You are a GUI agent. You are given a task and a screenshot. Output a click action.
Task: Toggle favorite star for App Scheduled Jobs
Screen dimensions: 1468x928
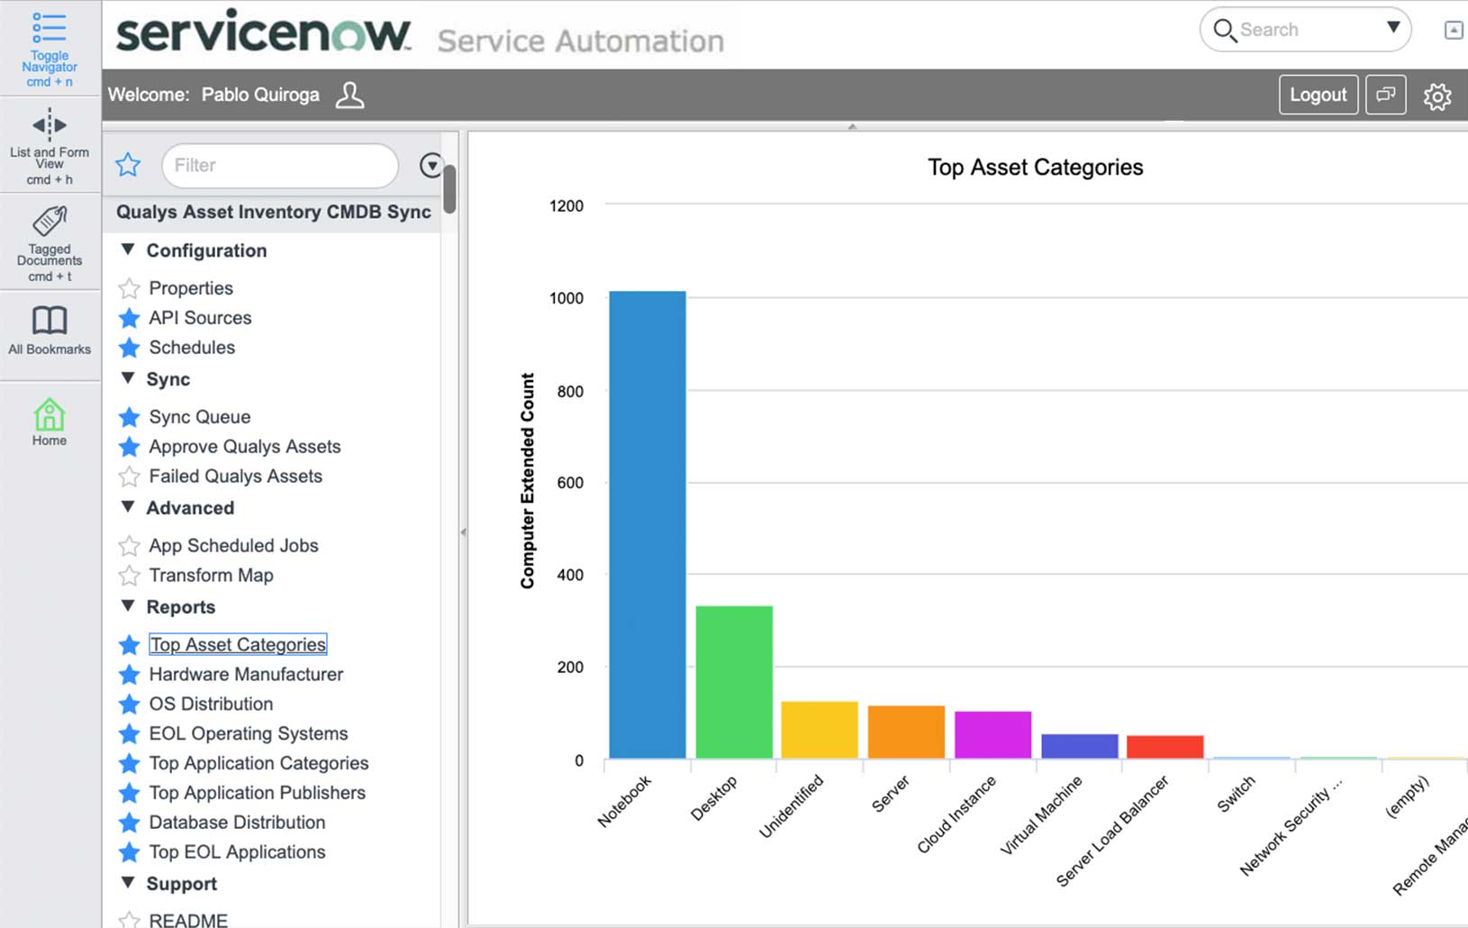click(129, 546)
